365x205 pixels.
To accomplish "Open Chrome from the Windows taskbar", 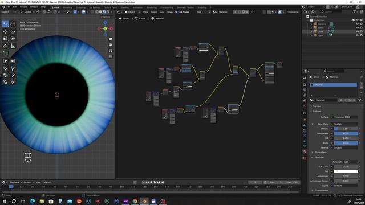I will [x=135, y=201].
